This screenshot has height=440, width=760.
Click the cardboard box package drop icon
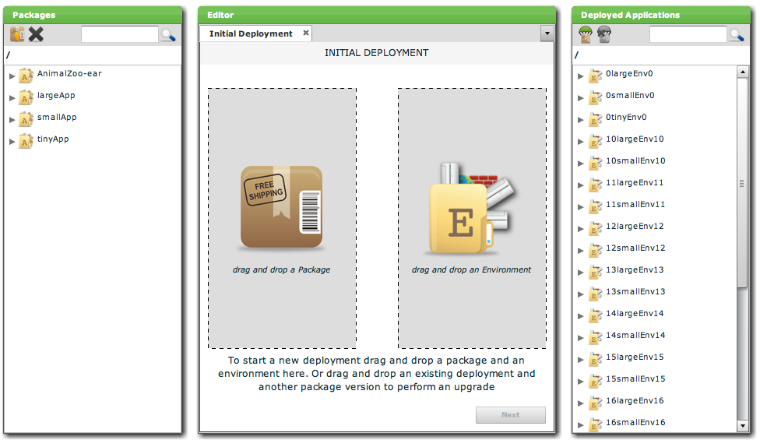(x=281, y=208)
